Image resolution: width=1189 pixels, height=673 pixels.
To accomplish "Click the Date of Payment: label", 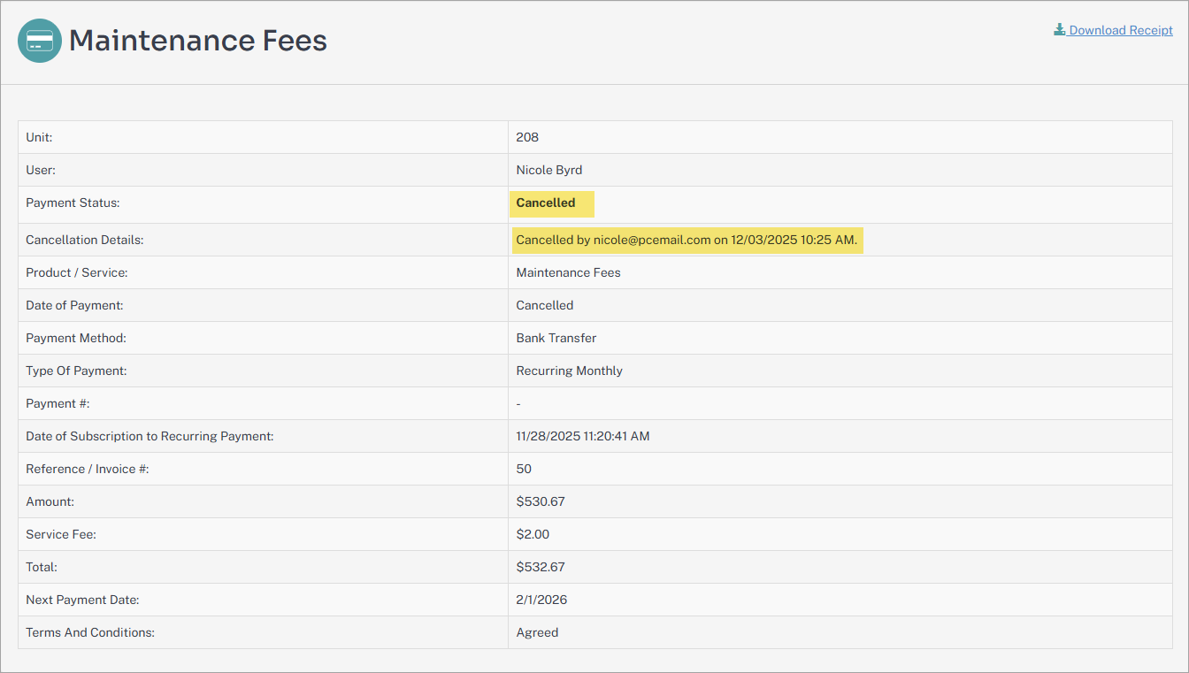I will (x=74, y=305).
